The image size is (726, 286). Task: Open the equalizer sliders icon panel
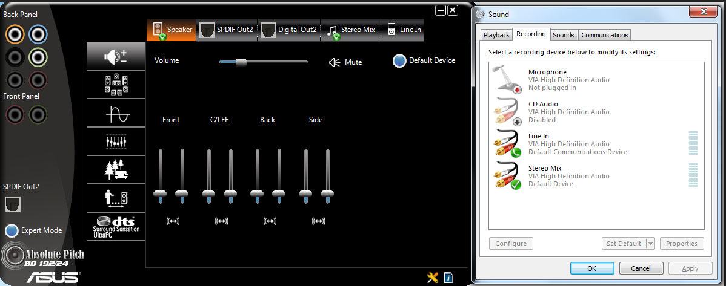click(x=116, y=141)
